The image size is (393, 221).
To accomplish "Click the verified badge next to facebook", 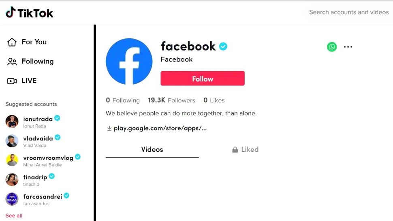I will [x=223, y=47].
